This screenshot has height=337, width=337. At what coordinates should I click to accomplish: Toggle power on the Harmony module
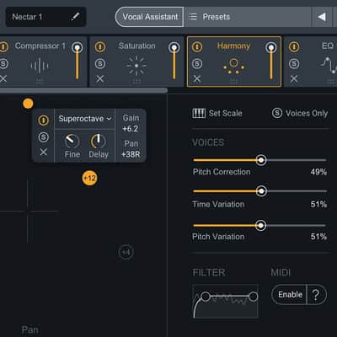pos(197,46)
